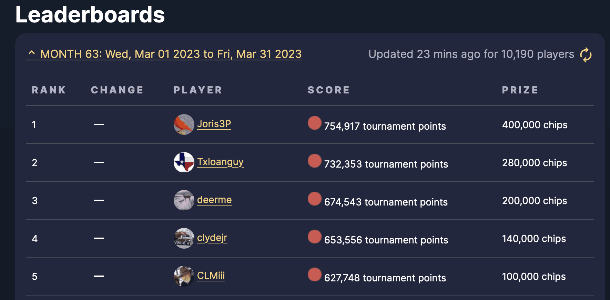
Task: Click Joris3P's avatar image
Action: click(x=184, y=125)
